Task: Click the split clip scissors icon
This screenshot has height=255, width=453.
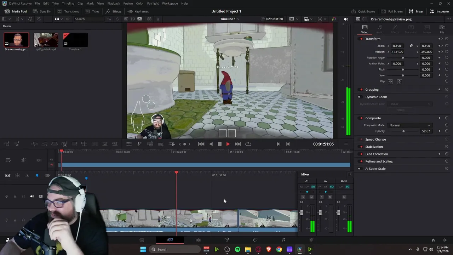Action: pos(27,175)
